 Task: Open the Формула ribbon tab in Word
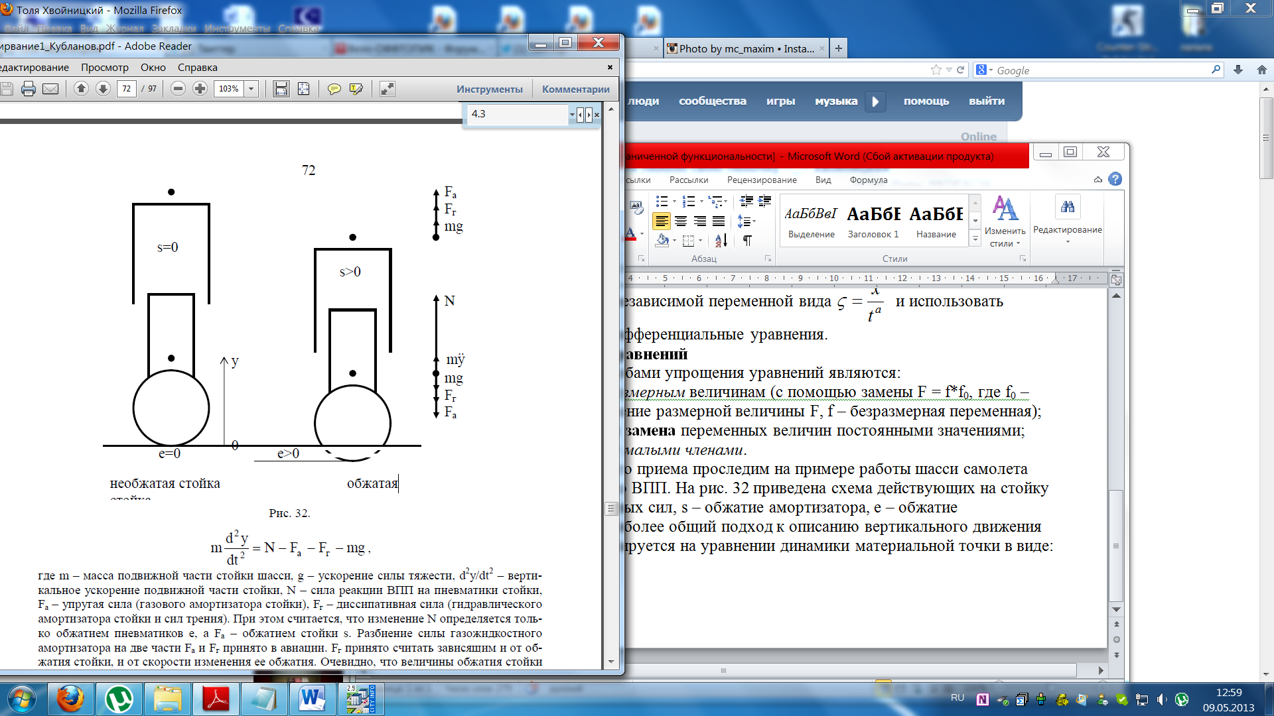point(869,180)
